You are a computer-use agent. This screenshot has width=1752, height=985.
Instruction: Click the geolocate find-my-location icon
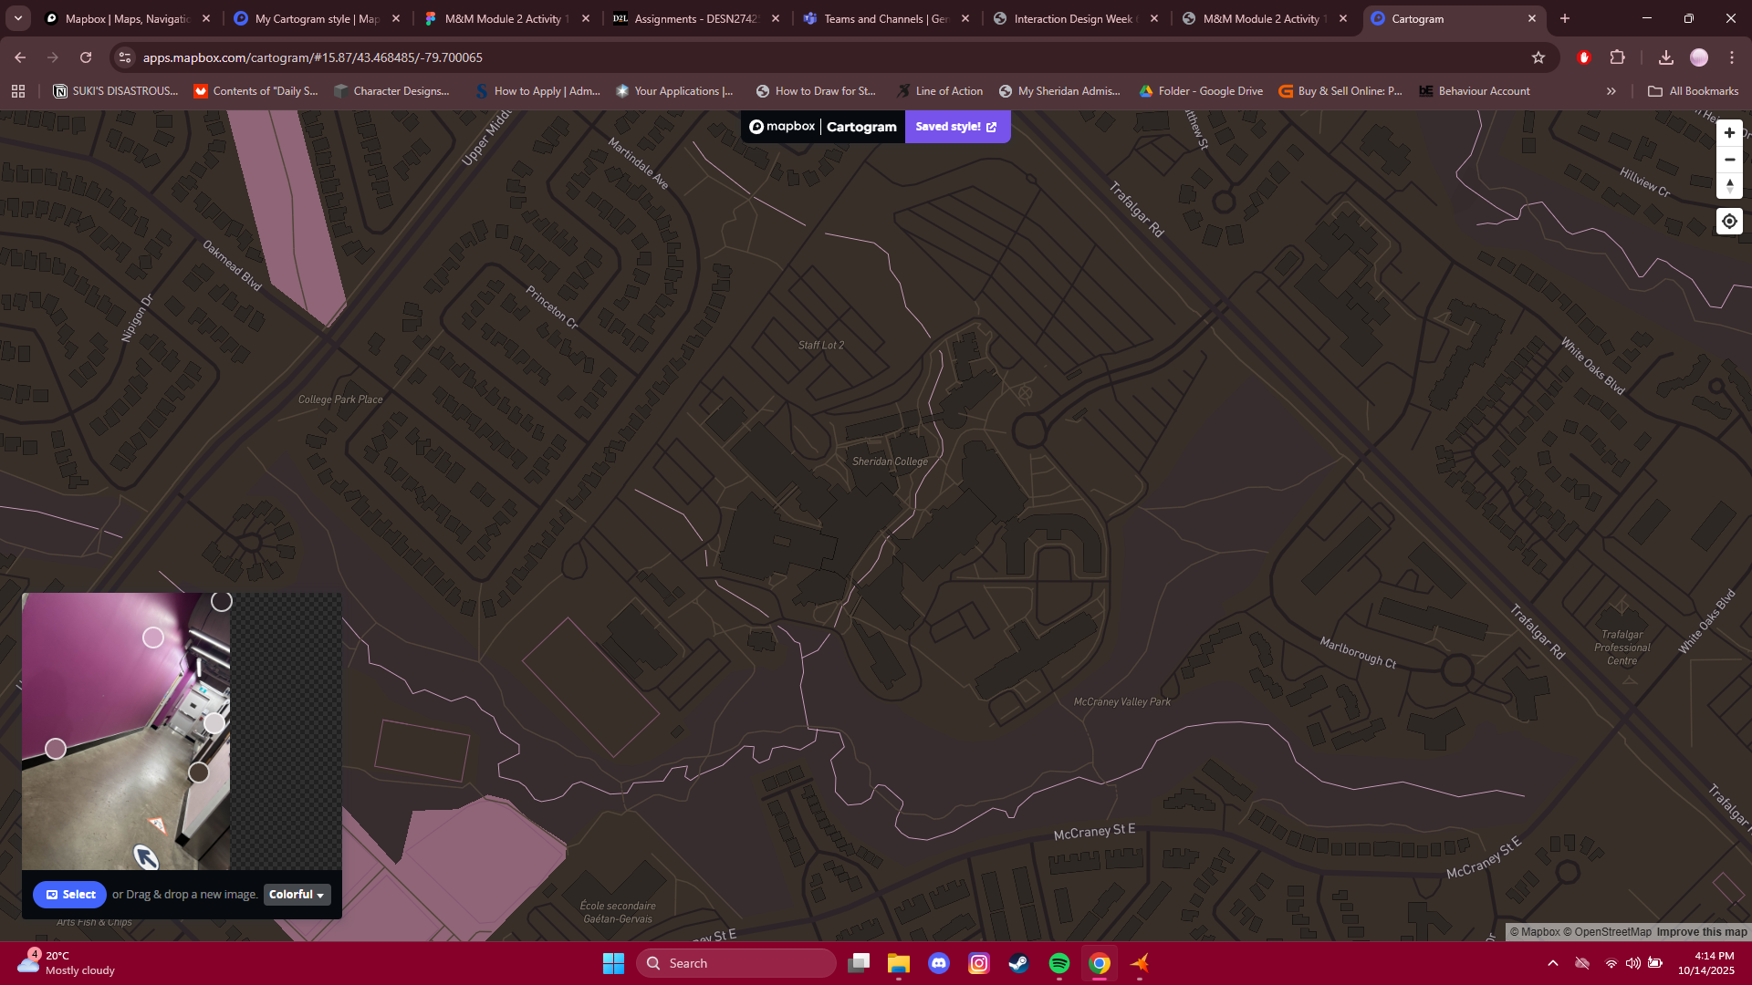tap(1729, 222)
